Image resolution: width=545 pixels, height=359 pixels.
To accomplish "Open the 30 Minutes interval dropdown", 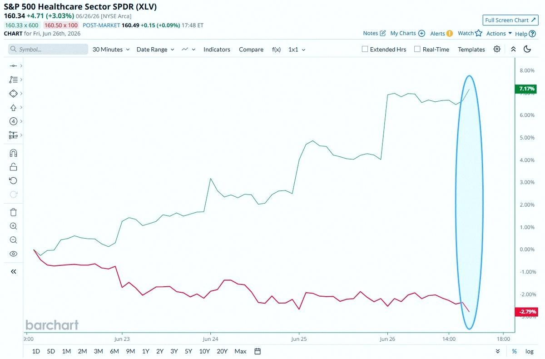I will point(111,49).
